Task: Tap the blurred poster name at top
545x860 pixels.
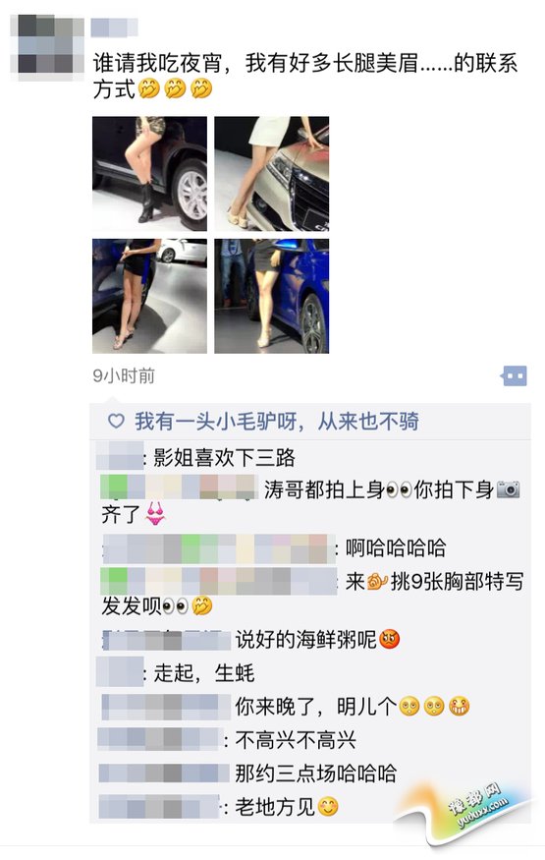Action: tap(114, 28)
